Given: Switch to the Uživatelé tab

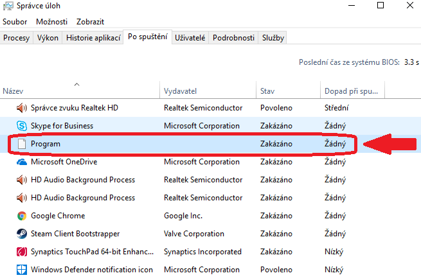Looking at the screenshot, I should point(190,38).
